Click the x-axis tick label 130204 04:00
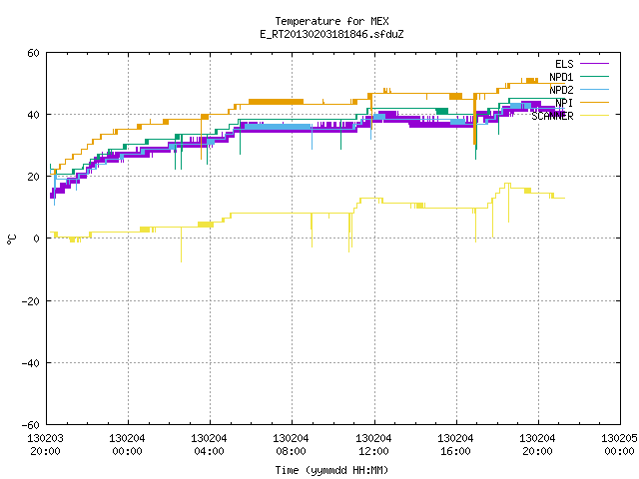 coord(209,445)
